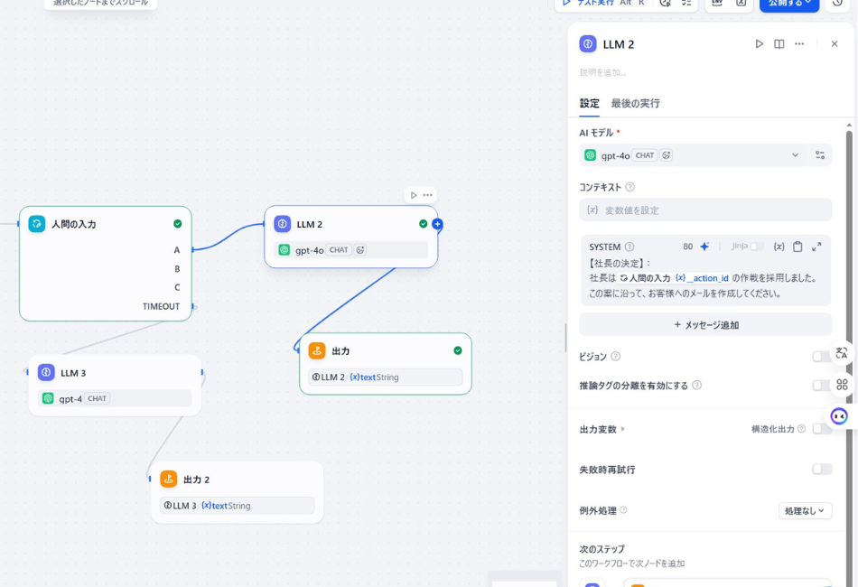Select the 設定 tab

click(x=590, y=104)
